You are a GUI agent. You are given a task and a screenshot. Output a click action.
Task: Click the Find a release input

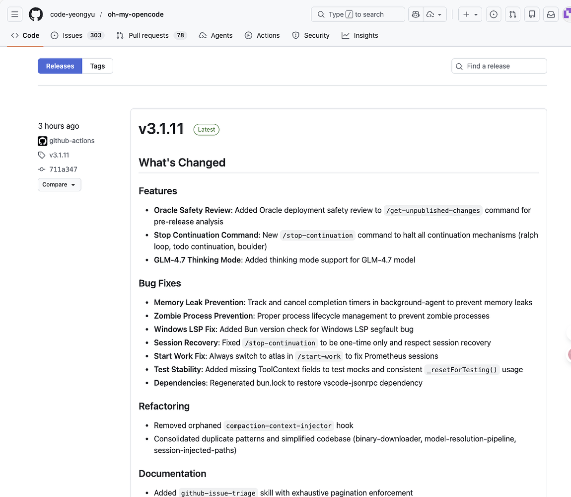click(x=499, y=66)
